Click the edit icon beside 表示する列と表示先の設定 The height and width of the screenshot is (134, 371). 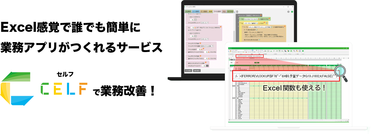point(259,40)
